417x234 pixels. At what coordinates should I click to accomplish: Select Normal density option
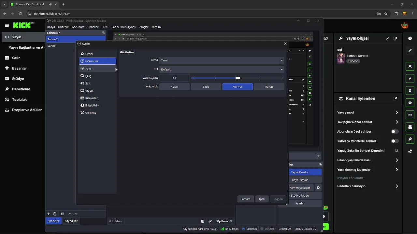[x=237, y=87]
